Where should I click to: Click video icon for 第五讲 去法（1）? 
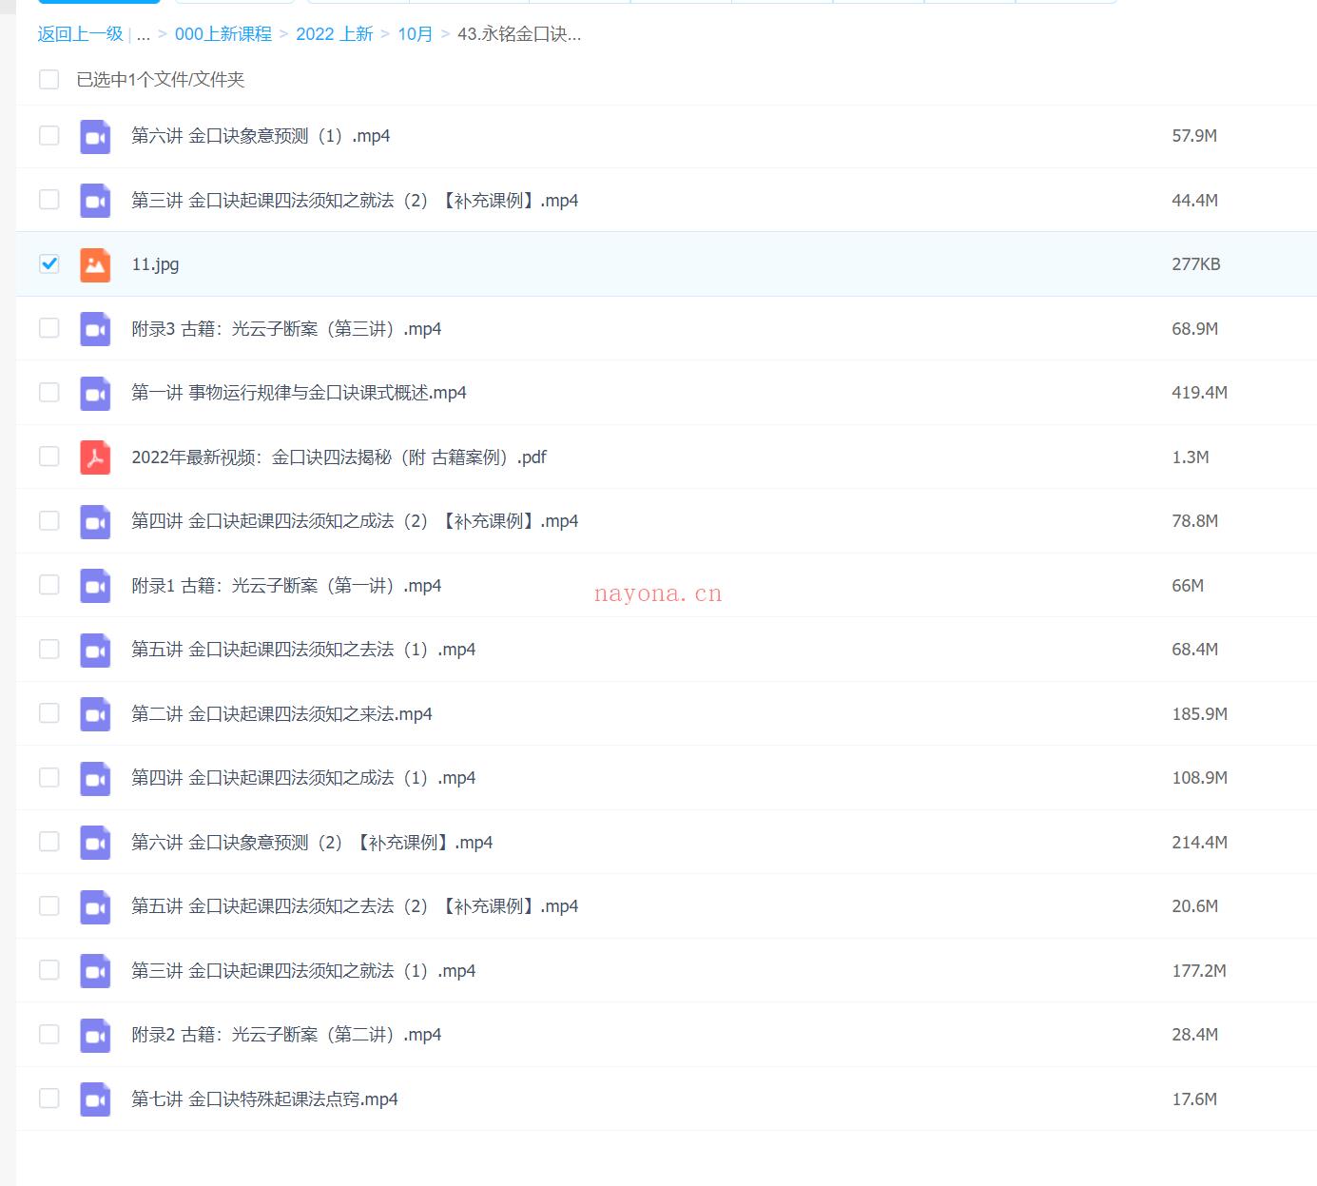point(95,650)
